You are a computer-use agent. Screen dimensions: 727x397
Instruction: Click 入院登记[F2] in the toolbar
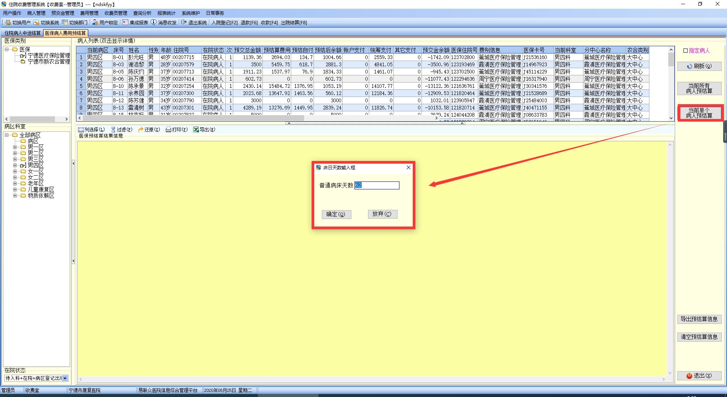pyautogui.click(x=225, y=23)
